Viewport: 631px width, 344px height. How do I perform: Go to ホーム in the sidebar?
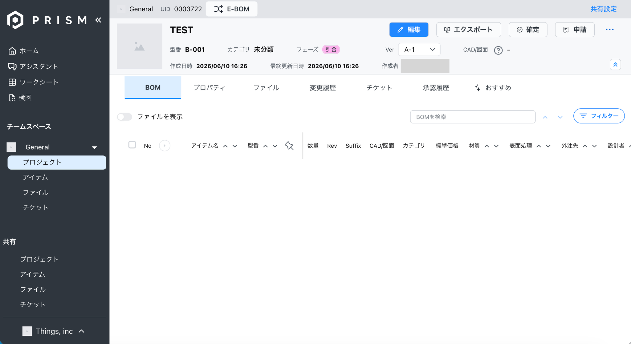24,51
